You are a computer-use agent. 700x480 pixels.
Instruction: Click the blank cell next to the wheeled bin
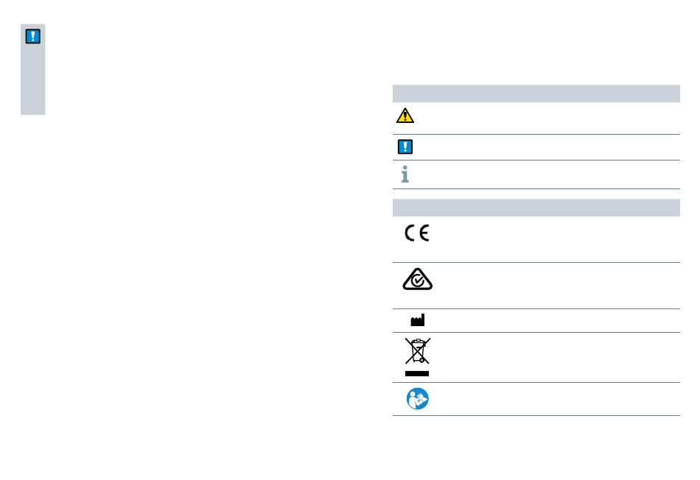553,357
